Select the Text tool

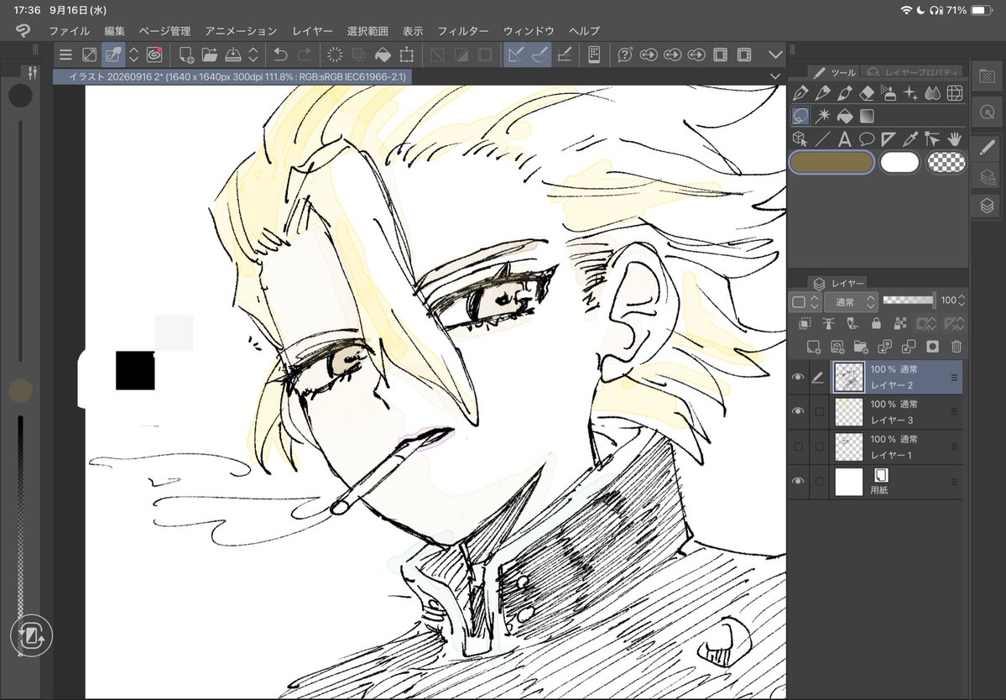click(844, 138)
